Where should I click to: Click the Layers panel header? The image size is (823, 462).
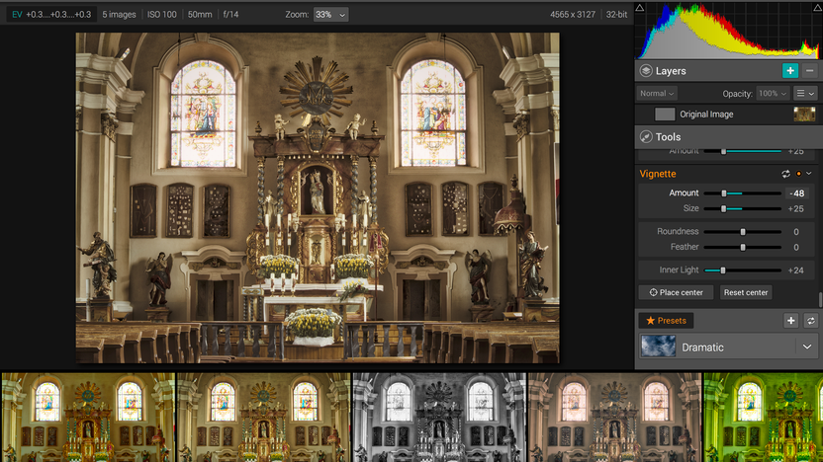coord(727,71)
